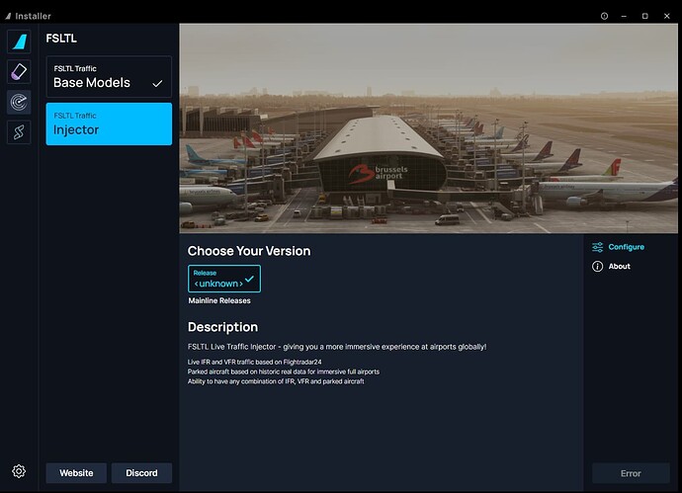Click the About info circle icon
Screen dimensions: 682x493
point(598,267)
